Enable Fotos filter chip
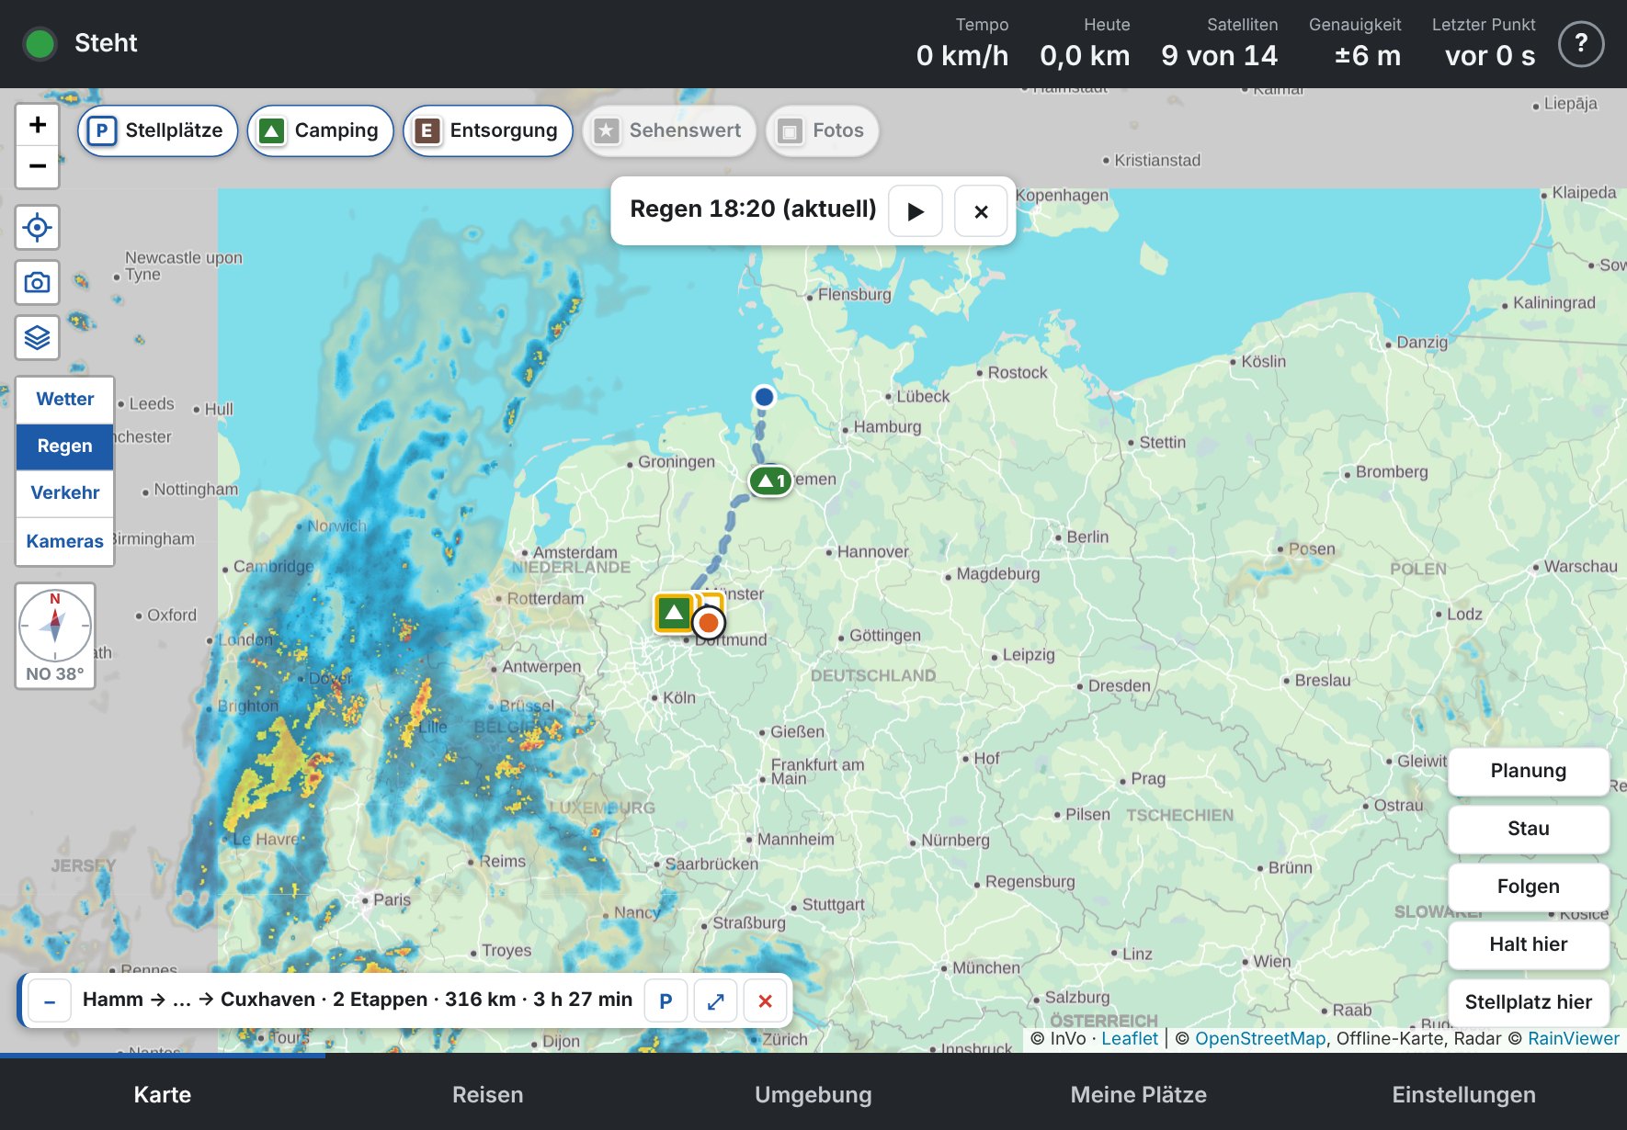The image size is (1627, 1130). tap(821, 130)
